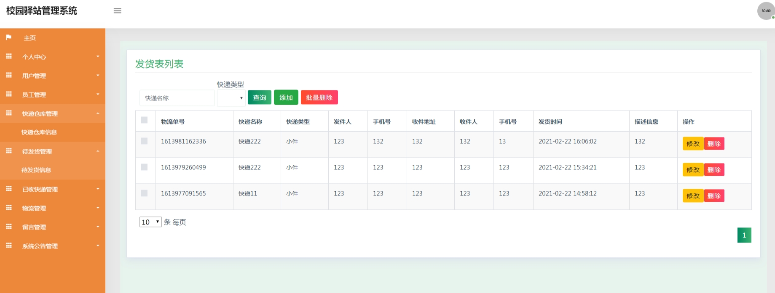Open the 快递类型 dropdown filter

pyautogui.click(x=231, y=98)
